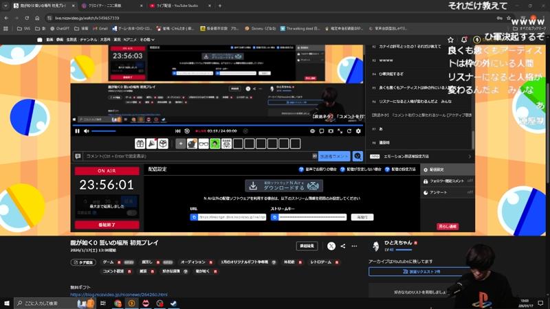
Task: Open the three-dot more menu by share
Action: [x=354, y=246]
